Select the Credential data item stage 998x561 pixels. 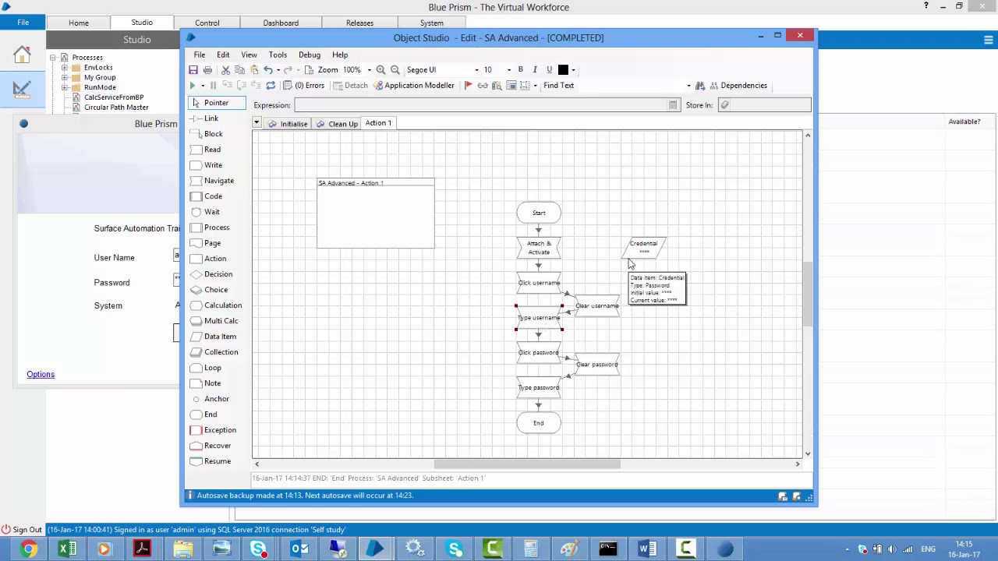click(644, 247)
